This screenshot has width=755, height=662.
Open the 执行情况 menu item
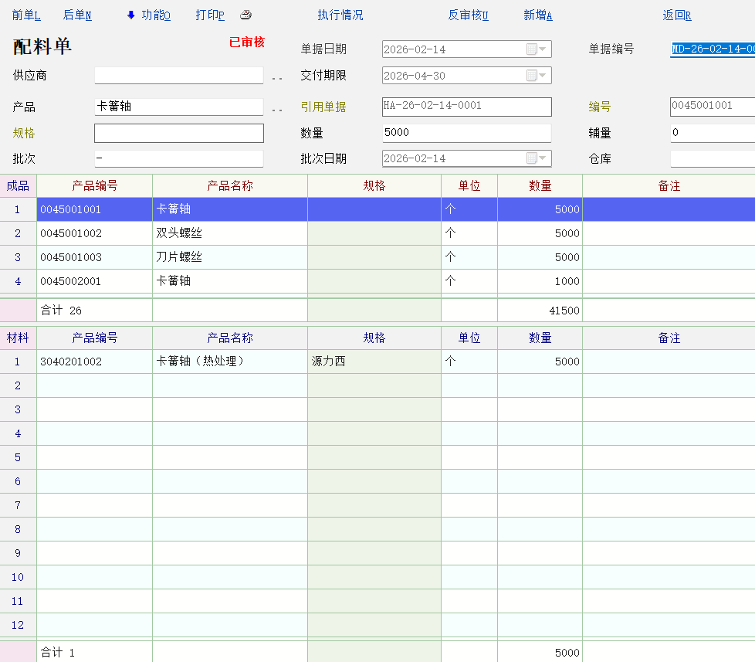tap(340, 15)
